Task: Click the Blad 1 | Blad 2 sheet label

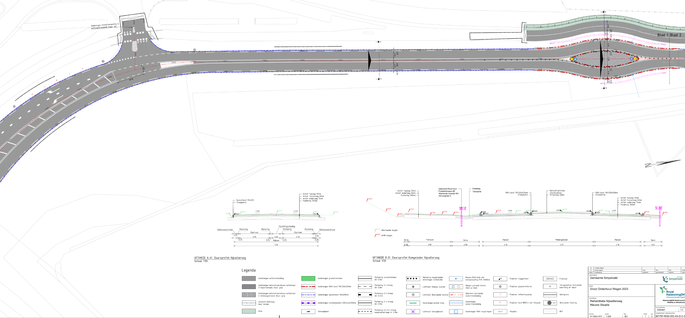Action: [669, 35]
